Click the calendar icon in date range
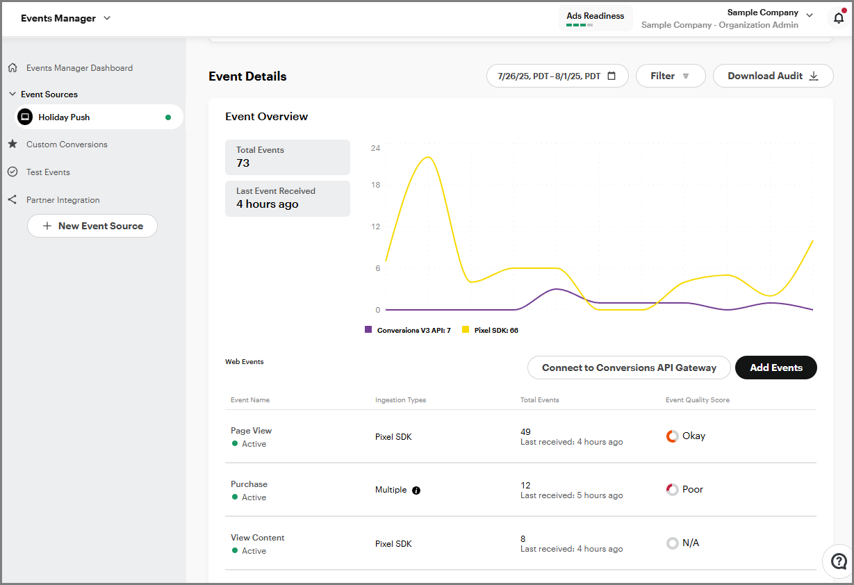 (611, 76)
